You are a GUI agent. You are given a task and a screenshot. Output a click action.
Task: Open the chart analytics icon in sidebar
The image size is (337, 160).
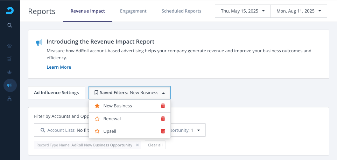point(10,59)
